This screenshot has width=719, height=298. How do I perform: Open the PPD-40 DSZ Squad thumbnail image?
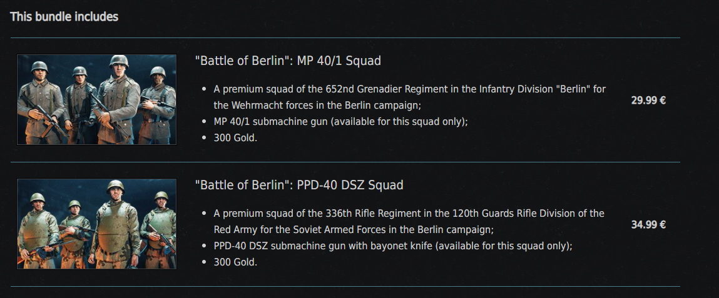tap(96, 224)
